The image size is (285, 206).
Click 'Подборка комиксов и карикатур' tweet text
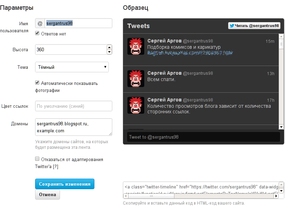coord(184,47)
